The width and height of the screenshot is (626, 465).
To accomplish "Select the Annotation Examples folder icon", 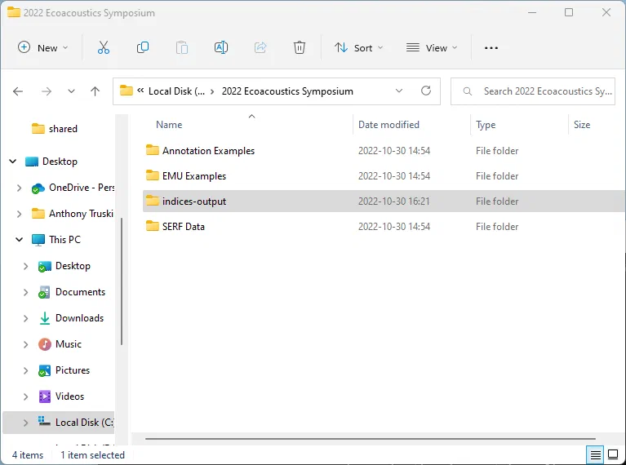I will pyautogui.click(x=152, y=150).
